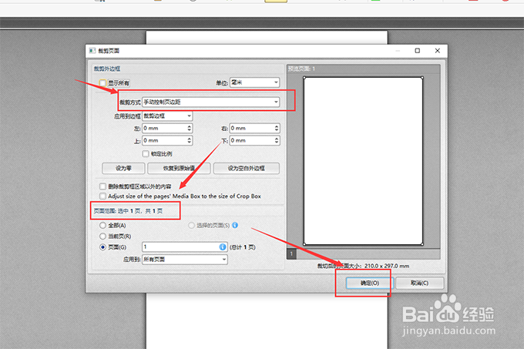Increase the 上 margin with its up arrow
The image size is (524, 349).
click(189, 139)
